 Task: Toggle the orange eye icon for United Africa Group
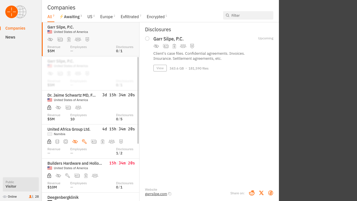click(75, 142)
